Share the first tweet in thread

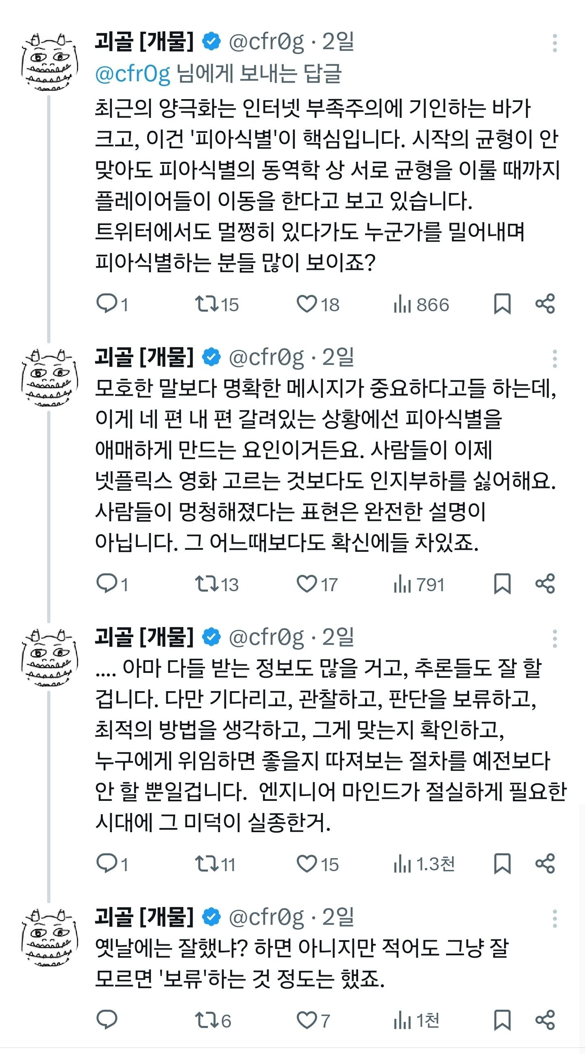tap(545, 304)
